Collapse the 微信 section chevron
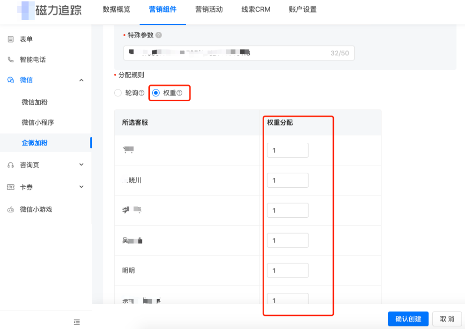465x329 pixels. pyautogui.click(x=81, y=80)
